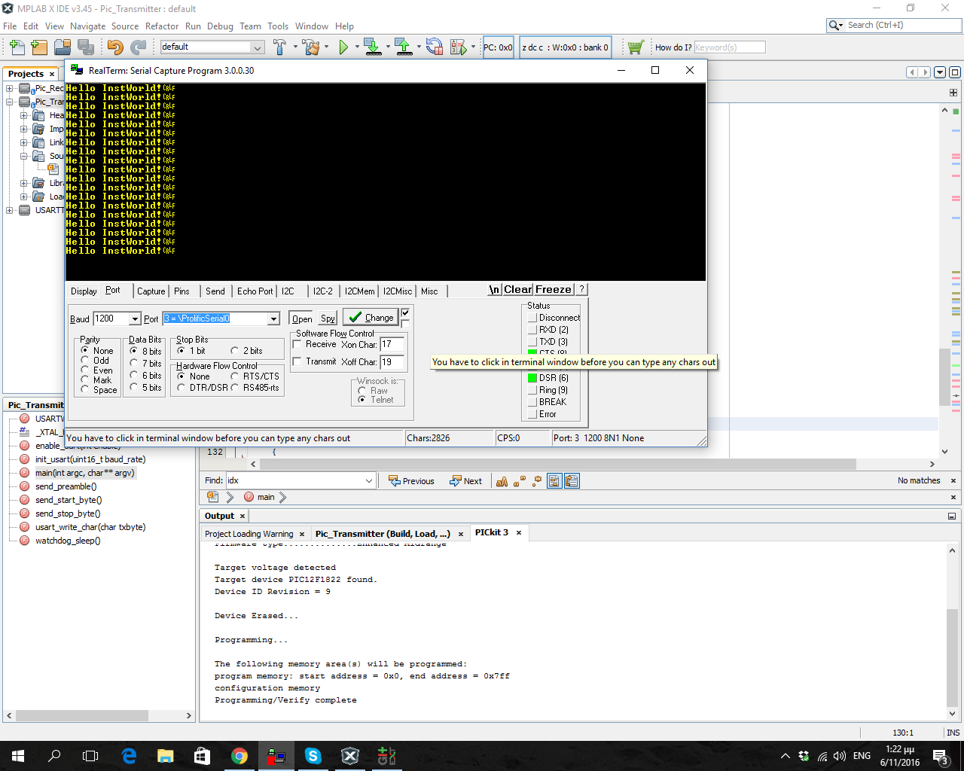
Task: Expand the Pic_Rec project node
Action: click(x=10, y=89)
